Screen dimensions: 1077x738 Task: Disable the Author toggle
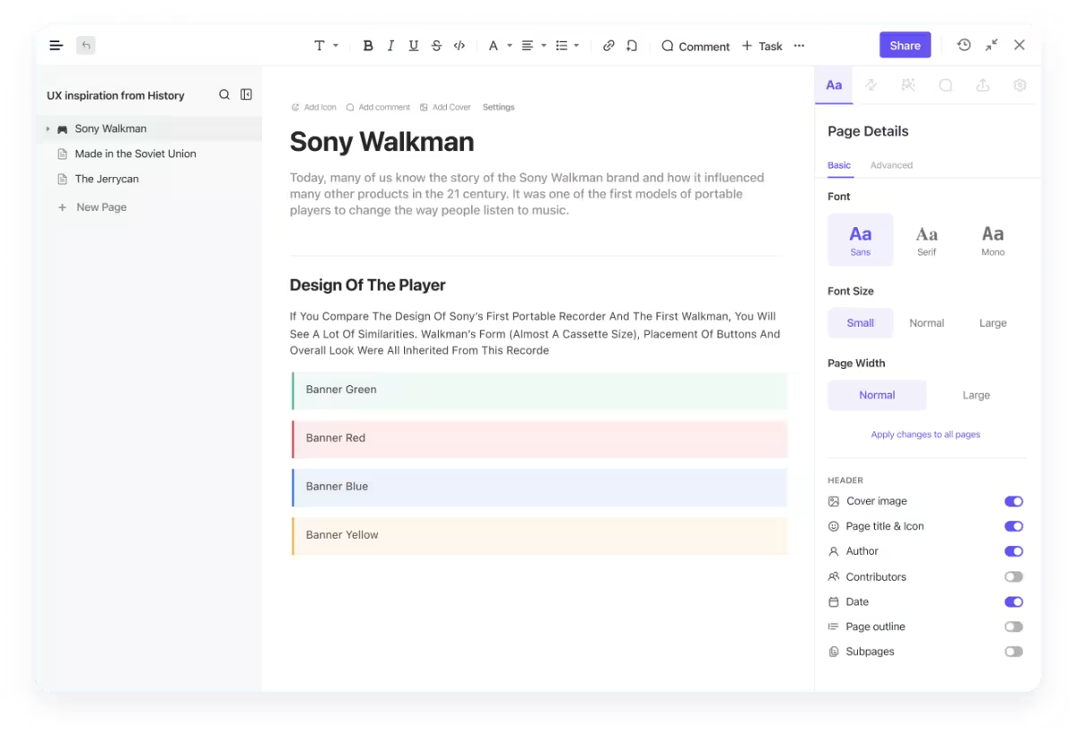1013,551
